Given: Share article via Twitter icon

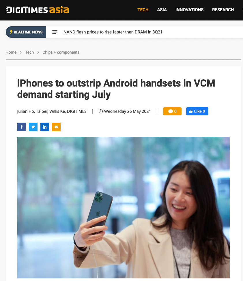Looking at the screenshot, I should point(33,127).
